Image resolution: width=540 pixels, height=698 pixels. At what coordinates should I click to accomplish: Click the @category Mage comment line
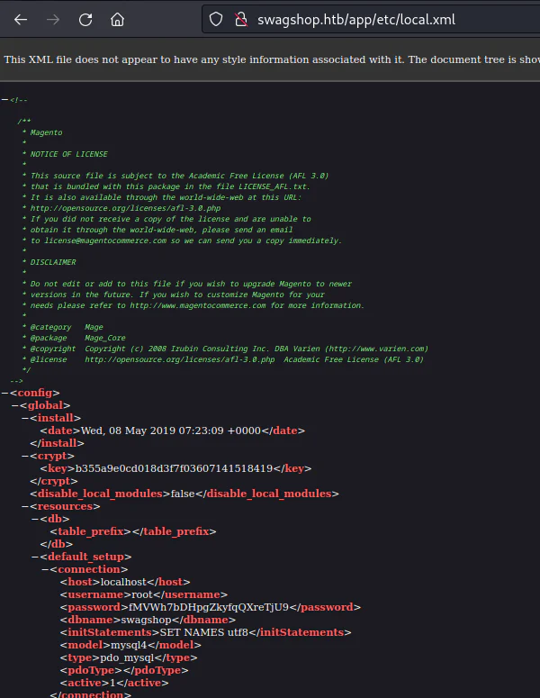[63, 327]
